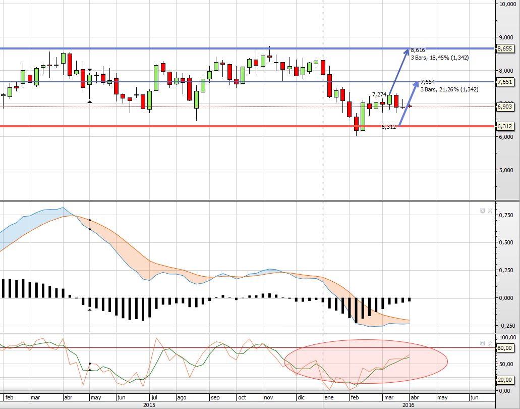Select the 7,651 price label on axis
Viewport: 520px width, 409px height.
tap(505, 82)
